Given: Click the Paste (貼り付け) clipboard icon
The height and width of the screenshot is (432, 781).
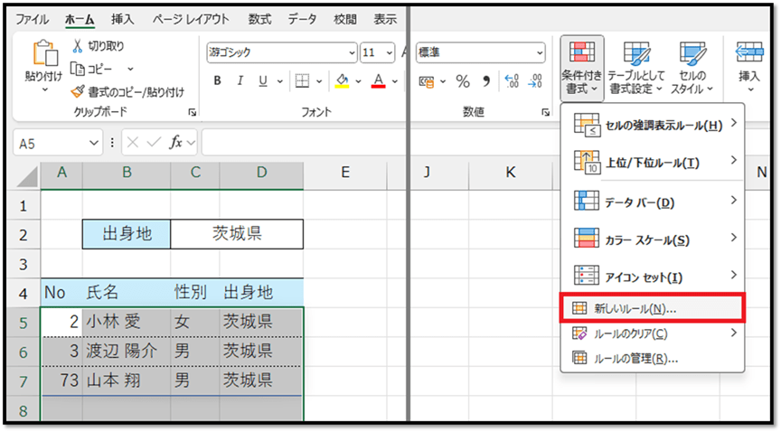Looking at the screenshot, I should pos(42,57).
